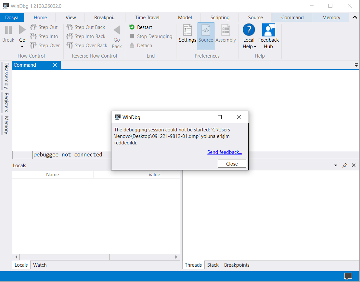The width and height of the screenshot is (360, 282).
Task: Click the Break pause icon
Action: [8, 30]
